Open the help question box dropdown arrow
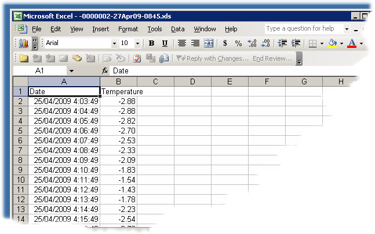 tap(347, 29)
